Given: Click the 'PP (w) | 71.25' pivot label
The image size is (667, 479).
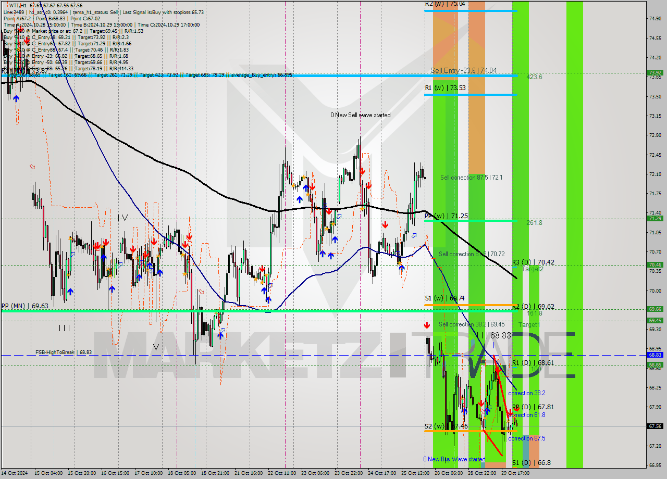Looking at the screenshot, I should tap(446, 216).
